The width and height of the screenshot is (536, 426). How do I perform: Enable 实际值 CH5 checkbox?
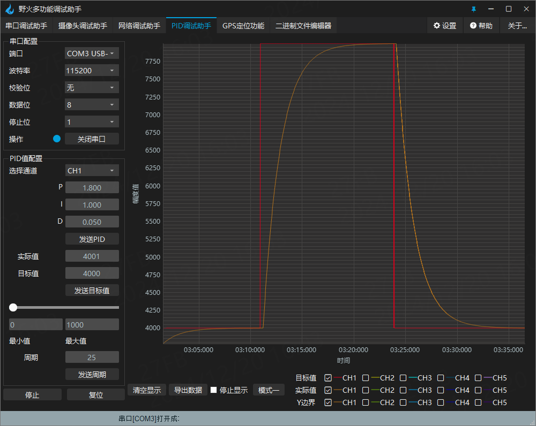[x=478, y=390]
